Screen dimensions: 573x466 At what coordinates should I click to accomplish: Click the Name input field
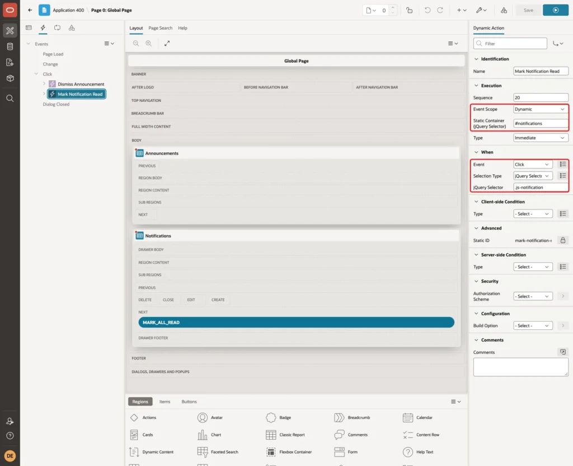[x=541, y=71]
